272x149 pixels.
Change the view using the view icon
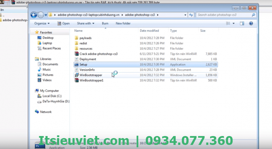[x=228, y=23]
